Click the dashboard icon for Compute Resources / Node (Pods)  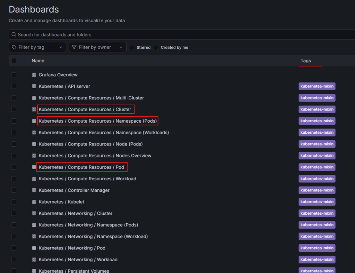[34, 144]
